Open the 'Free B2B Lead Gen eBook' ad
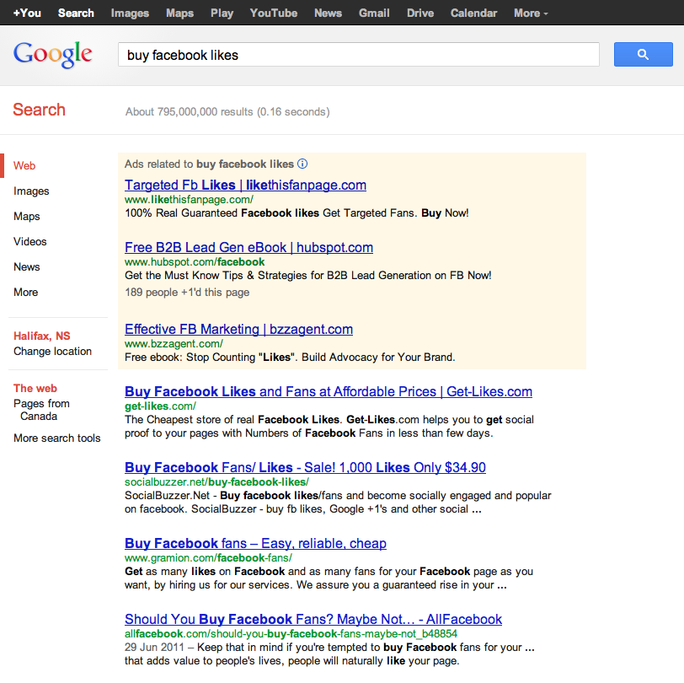Viewport: 684px width, 683px height. (x=249, y=247)
